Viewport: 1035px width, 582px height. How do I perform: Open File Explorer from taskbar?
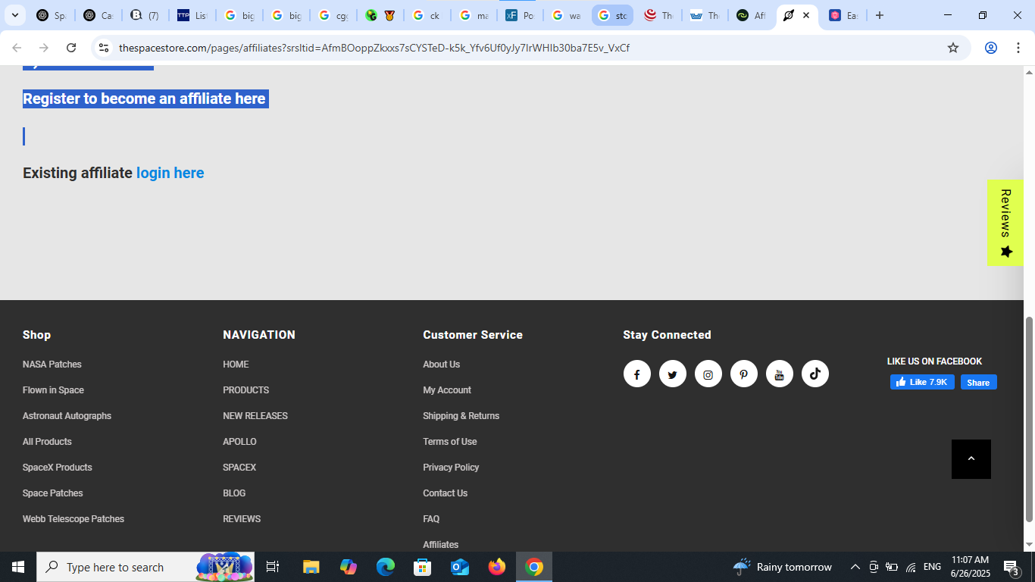tap(311, 567)
